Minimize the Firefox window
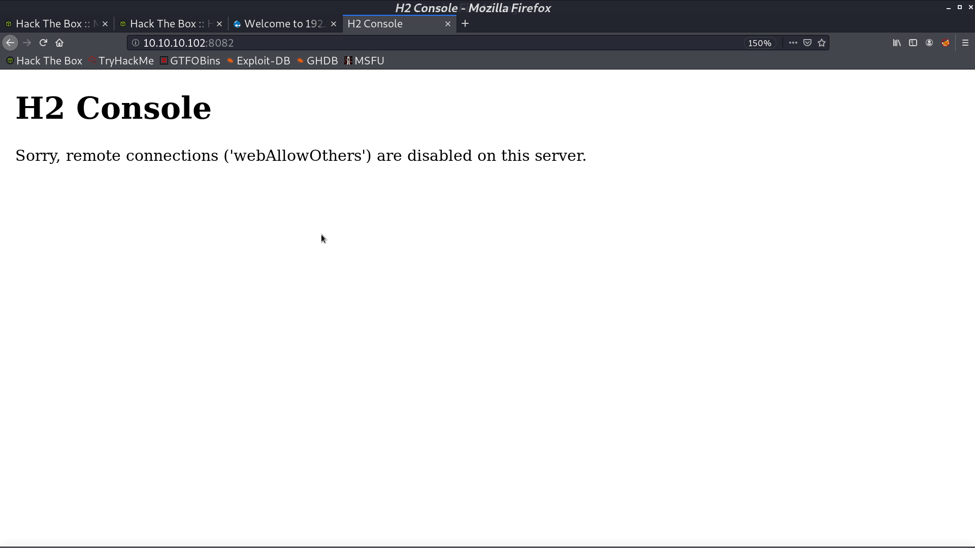The width and height of the screenshot is (975, 548). click(949, 8)
